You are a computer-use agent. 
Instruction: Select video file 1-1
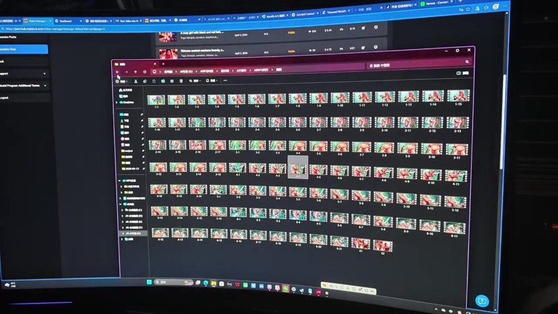(156, 101)
